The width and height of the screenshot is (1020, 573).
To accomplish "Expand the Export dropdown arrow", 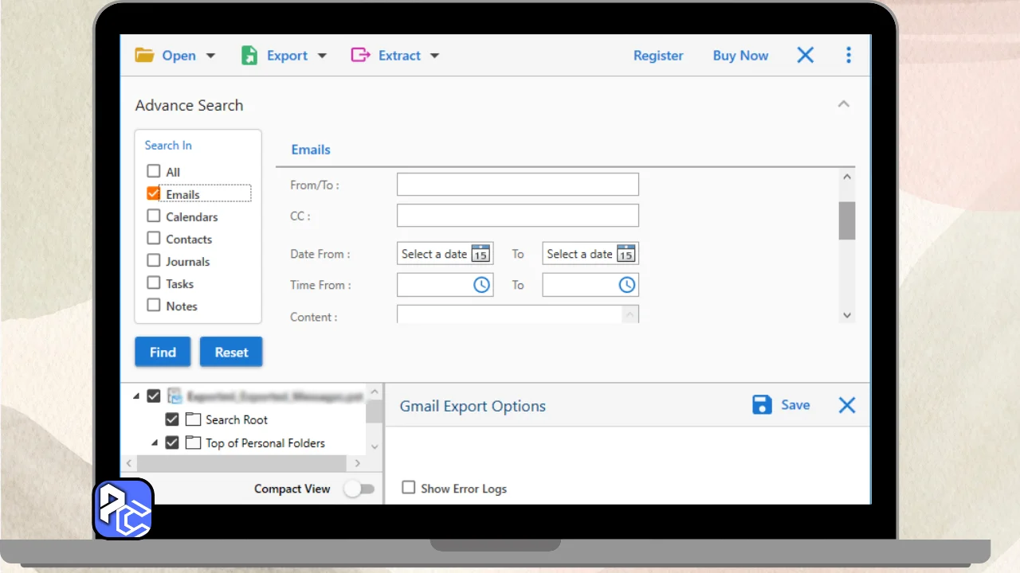I will pyautogui.click(x=322, y=56).
